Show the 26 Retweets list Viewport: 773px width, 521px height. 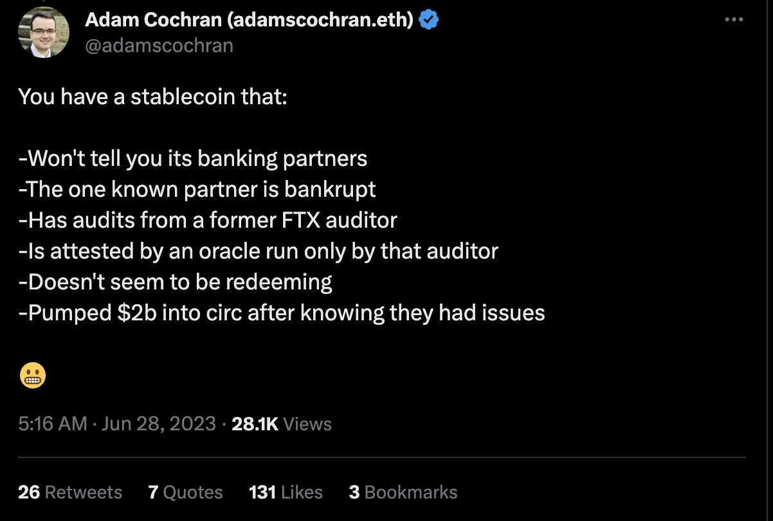[70, 493]
